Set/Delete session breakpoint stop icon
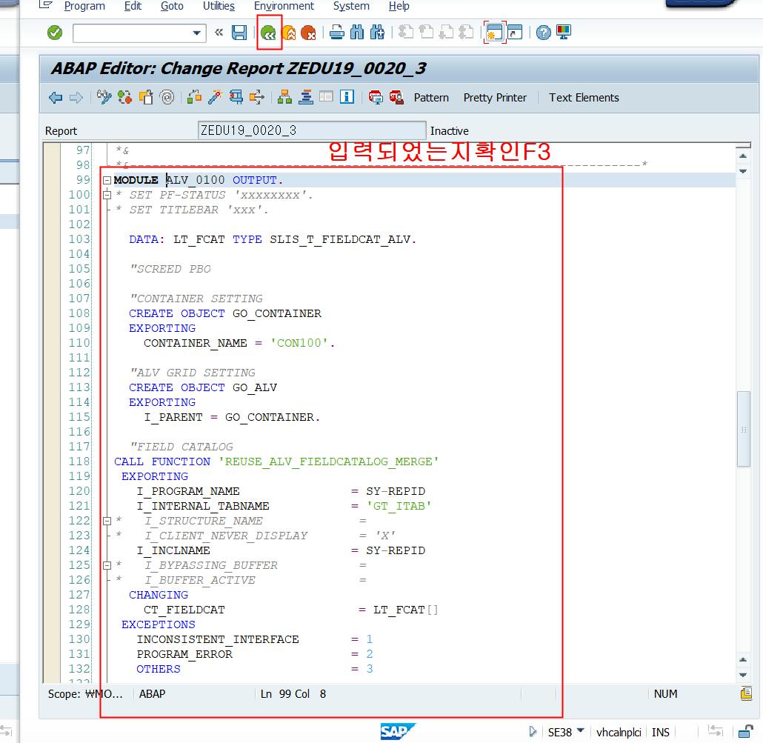This screenshot has height=743, width=763. pos(375,98)
